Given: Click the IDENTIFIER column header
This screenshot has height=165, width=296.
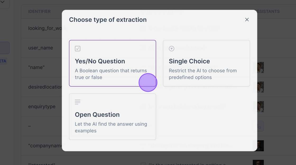Looking at the screenshot, I should click(x=39, y=12).
